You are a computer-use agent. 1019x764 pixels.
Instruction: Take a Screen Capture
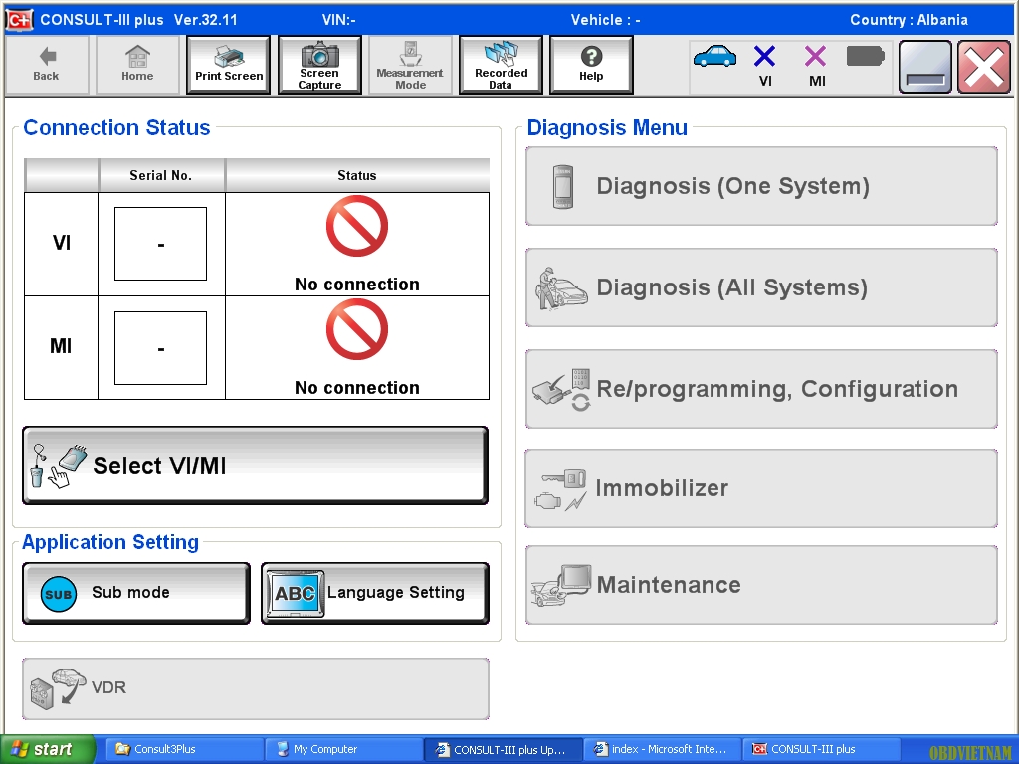(319, 65)
